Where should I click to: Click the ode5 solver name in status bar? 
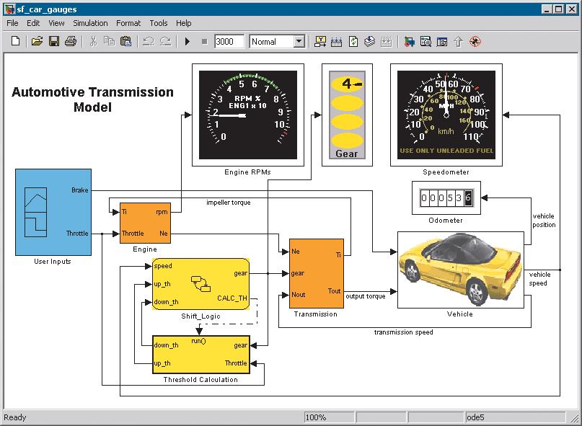(x=475, y=417)
